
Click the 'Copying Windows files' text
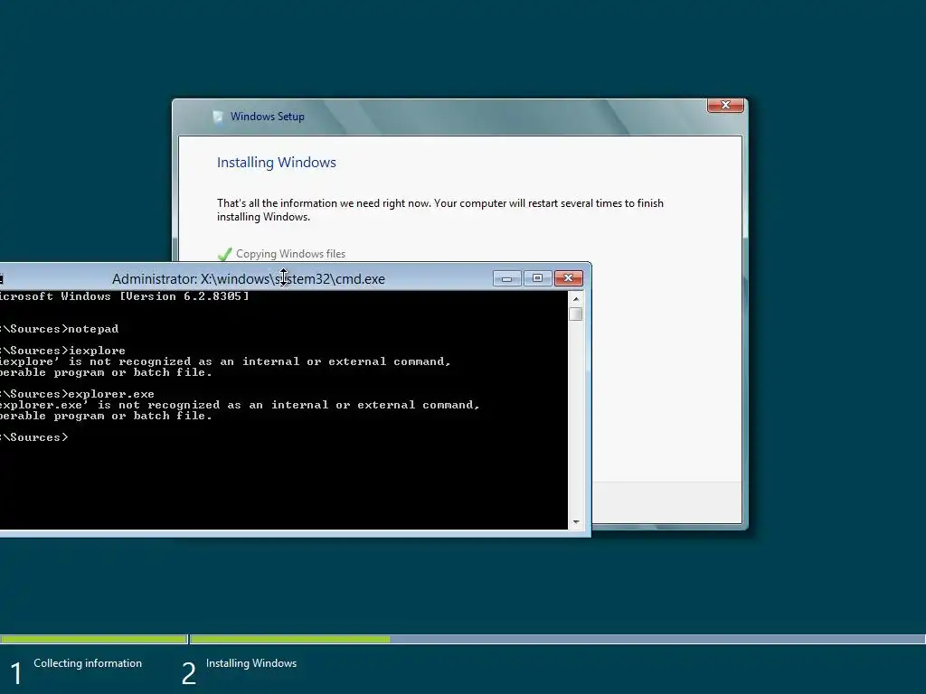point(290,254)
